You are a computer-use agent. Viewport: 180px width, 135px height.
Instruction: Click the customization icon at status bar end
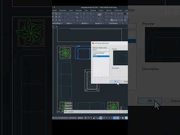click(126, 118)
